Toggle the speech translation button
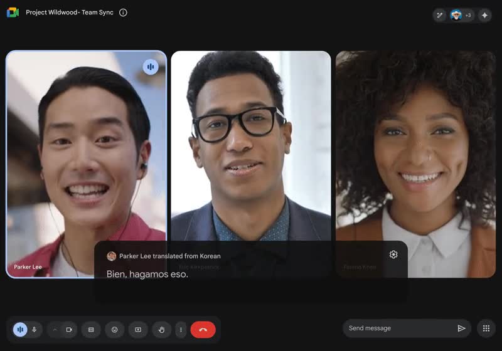The image size is (502, 351). coord(20,329)
